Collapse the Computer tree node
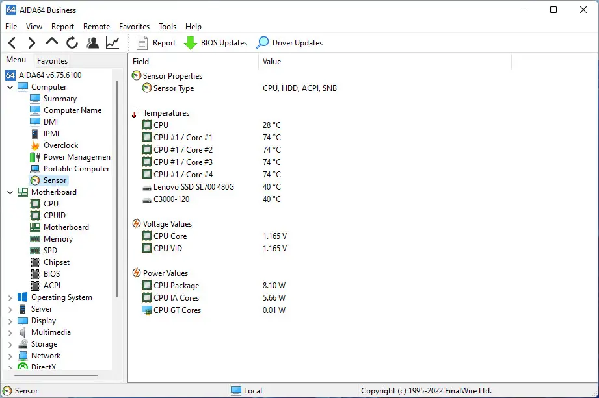 click(10, 87)
